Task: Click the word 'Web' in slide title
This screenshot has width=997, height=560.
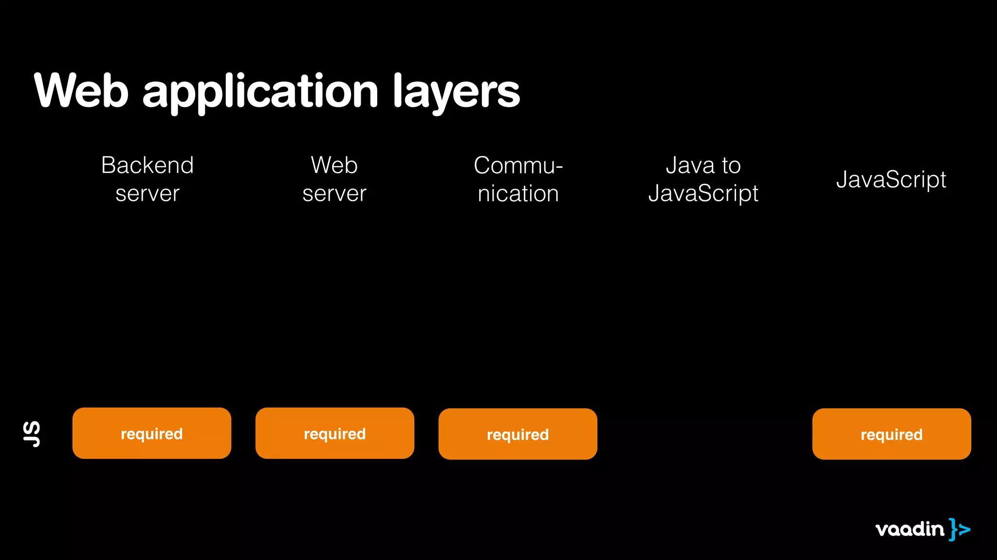Action: (81, 91)
